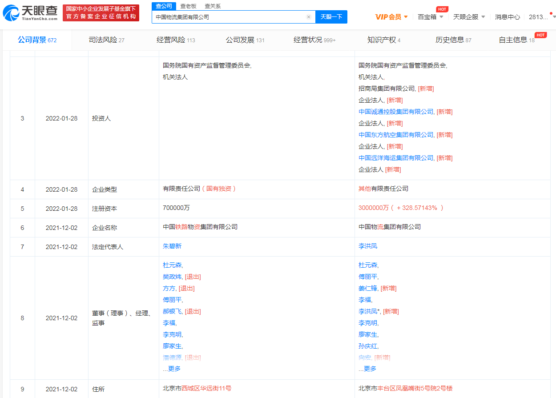Switch to the 经营状况 tab
The image size is (556, 398).
coord(314,40)
